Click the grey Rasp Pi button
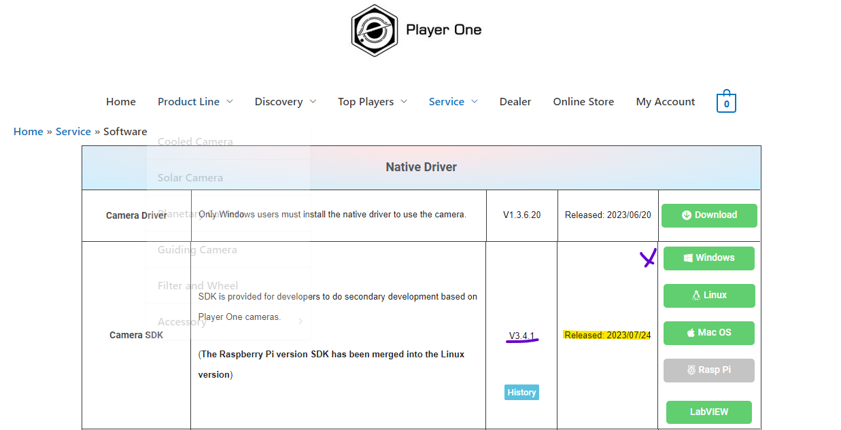This screenshot has height=430, width=841. [709, 370]
